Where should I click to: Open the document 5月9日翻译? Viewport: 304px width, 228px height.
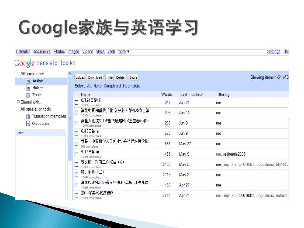[x=90, y=152]
